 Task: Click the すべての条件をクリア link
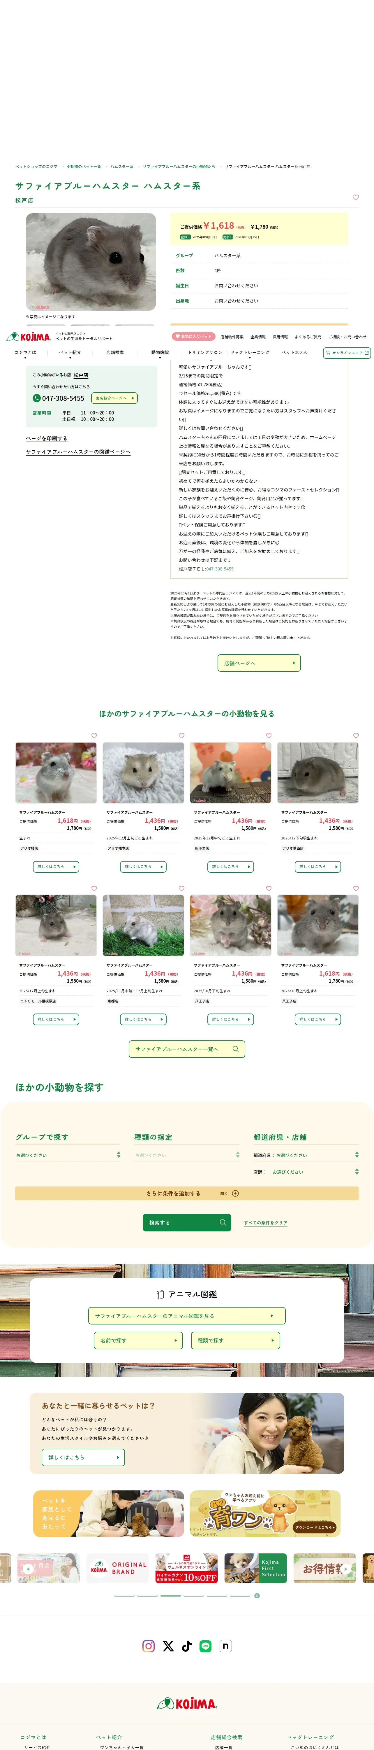pos(265,1222)
